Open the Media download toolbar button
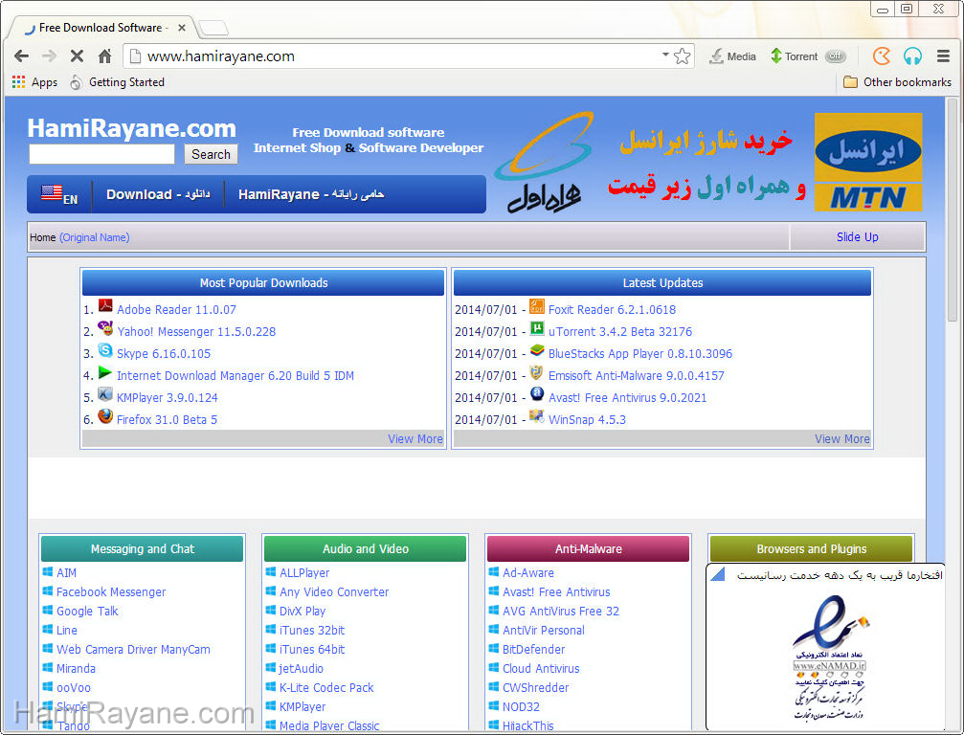Image resolution: width=964 pixels, height=735 pixels. tap(732, 56)
